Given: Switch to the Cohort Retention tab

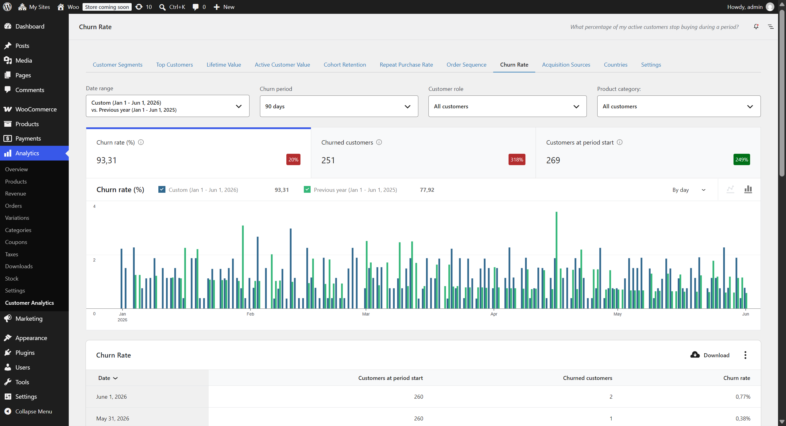Looking at the screenshot, I should coord(345,64).
